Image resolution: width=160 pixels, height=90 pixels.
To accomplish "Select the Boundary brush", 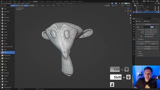I will click(x=8, y=76).
